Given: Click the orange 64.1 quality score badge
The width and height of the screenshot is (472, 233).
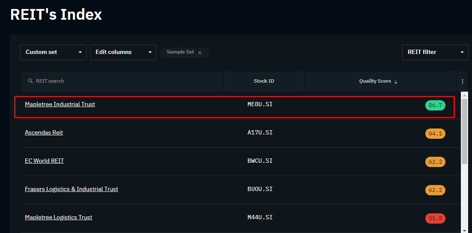Looking at the screenshot, I should pyautogui.click(x=435, y=134).
